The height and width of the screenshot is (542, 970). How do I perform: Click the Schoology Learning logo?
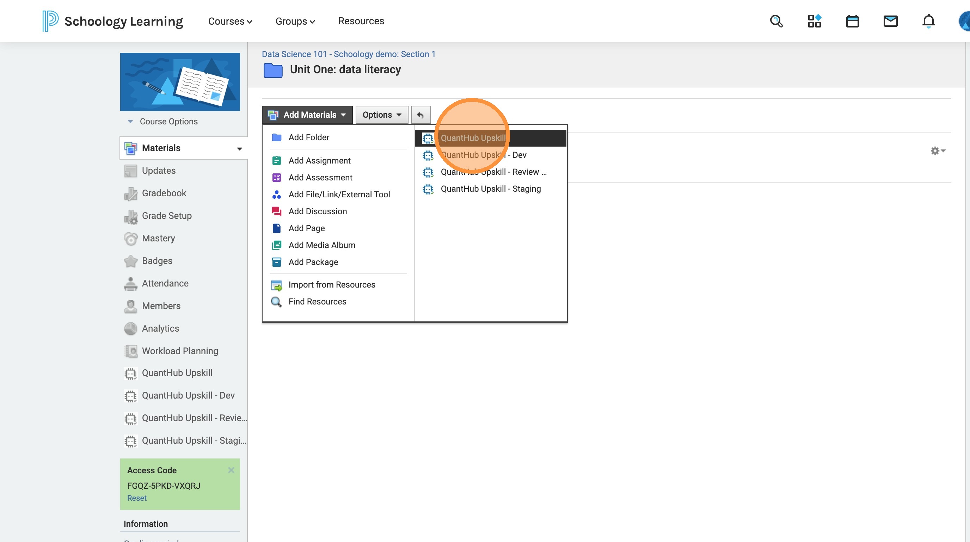112,21
